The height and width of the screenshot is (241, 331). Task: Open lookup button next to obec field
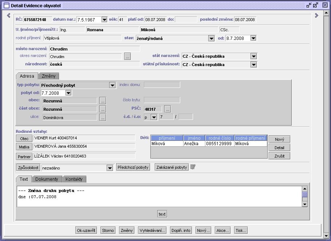point(103,101)
